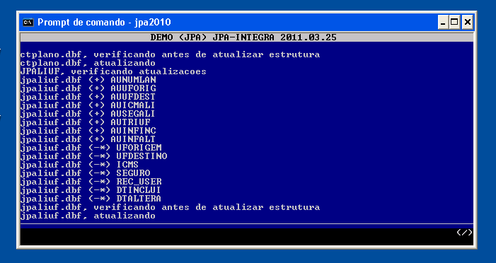Close the jpa2010 command prompt window
Viewport: 496px width, 263px height.
(x=467, y=23)
